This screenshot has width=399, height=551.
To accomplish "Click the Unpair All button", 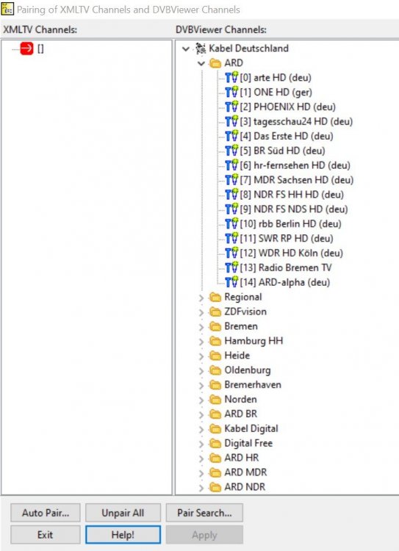I will click(x=123, y=513).
